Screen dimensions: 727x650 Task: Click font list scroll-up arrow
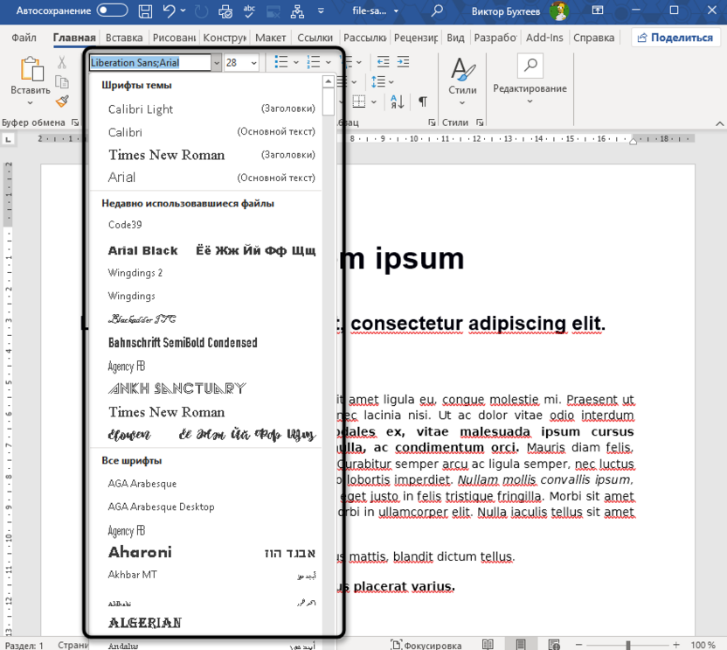329,81
